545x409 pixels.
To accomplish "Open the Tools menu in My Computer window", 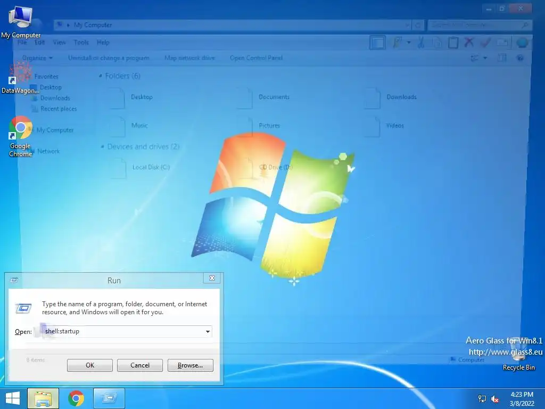I will pos(81,43).
